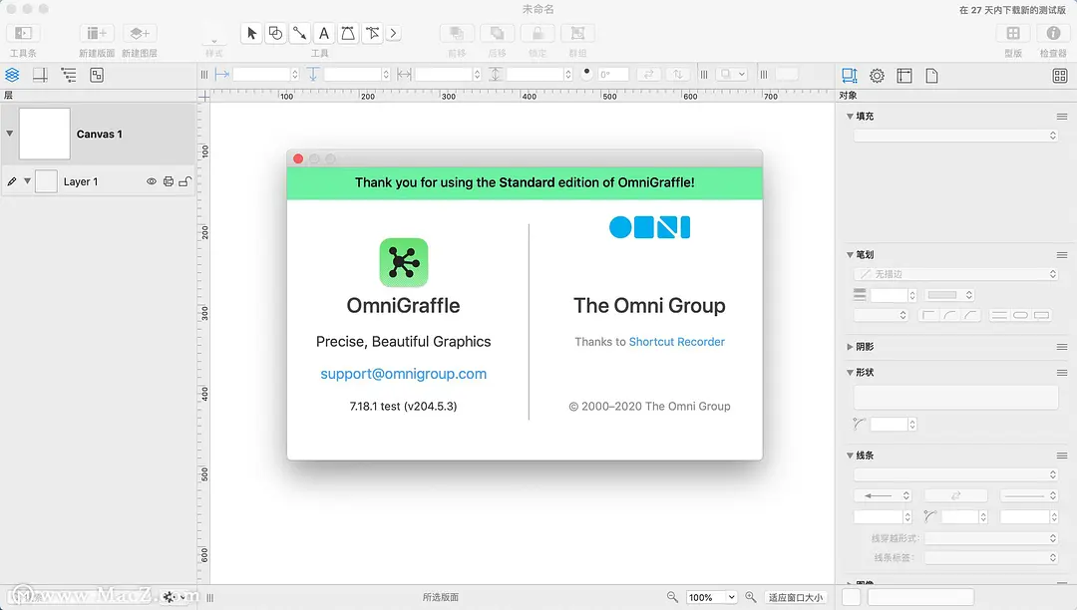Select the Layer 1 row name
This screenshot has width=1077, height=610.
click(x=81, y=181)
